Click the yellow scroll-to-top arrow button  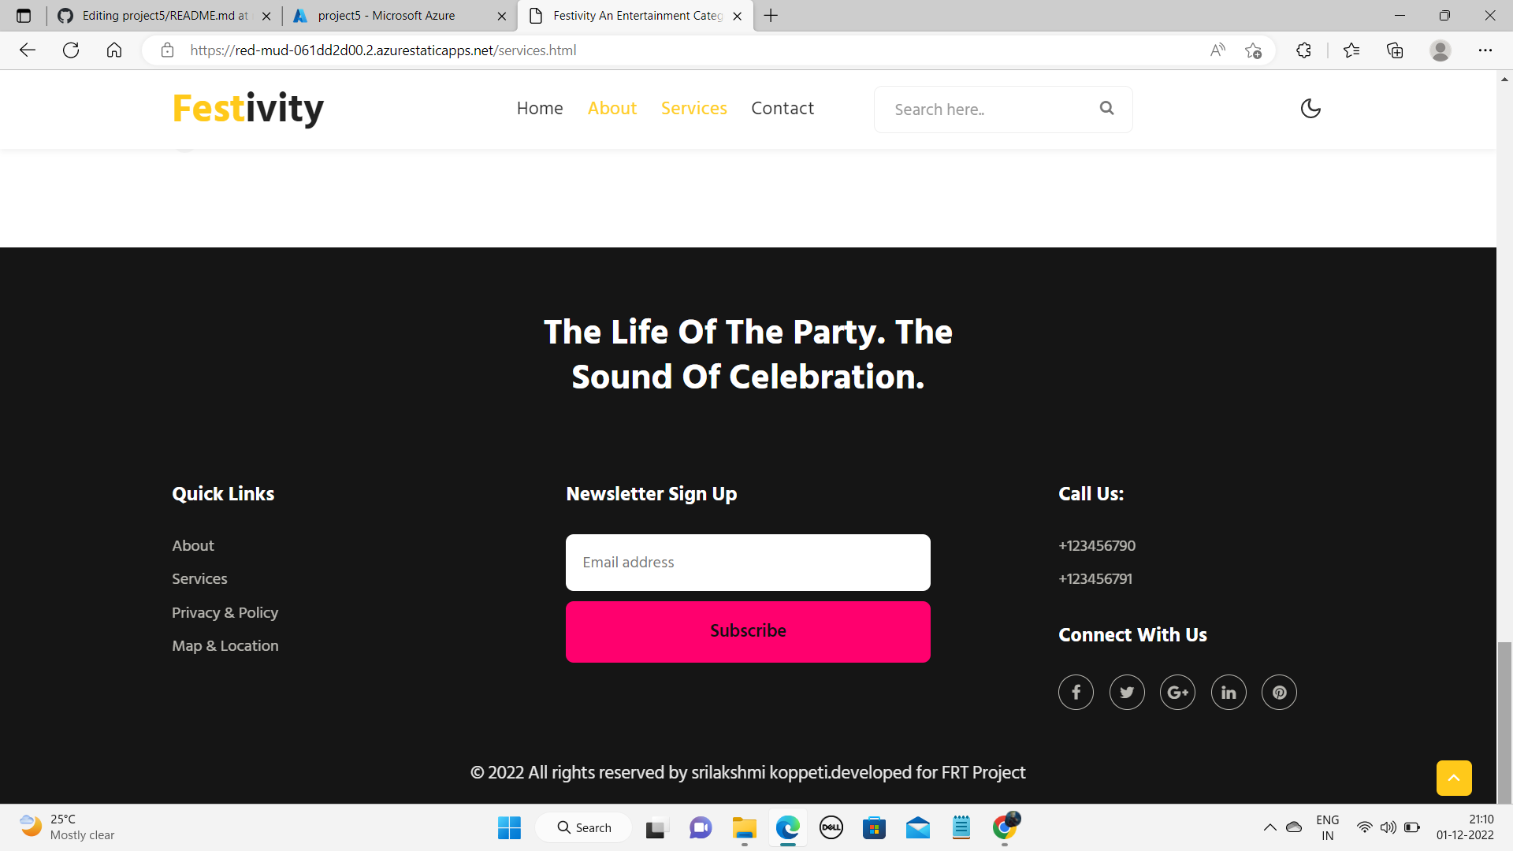(x=1453, y=778)
